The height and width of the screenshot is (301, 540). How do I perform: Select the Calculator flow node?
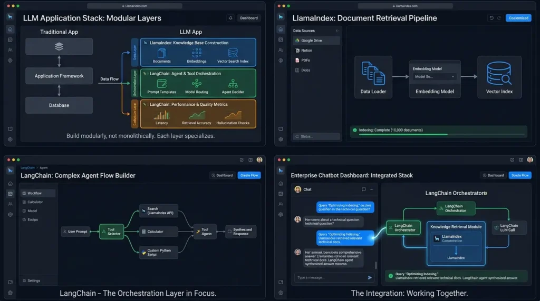(159, 232)
